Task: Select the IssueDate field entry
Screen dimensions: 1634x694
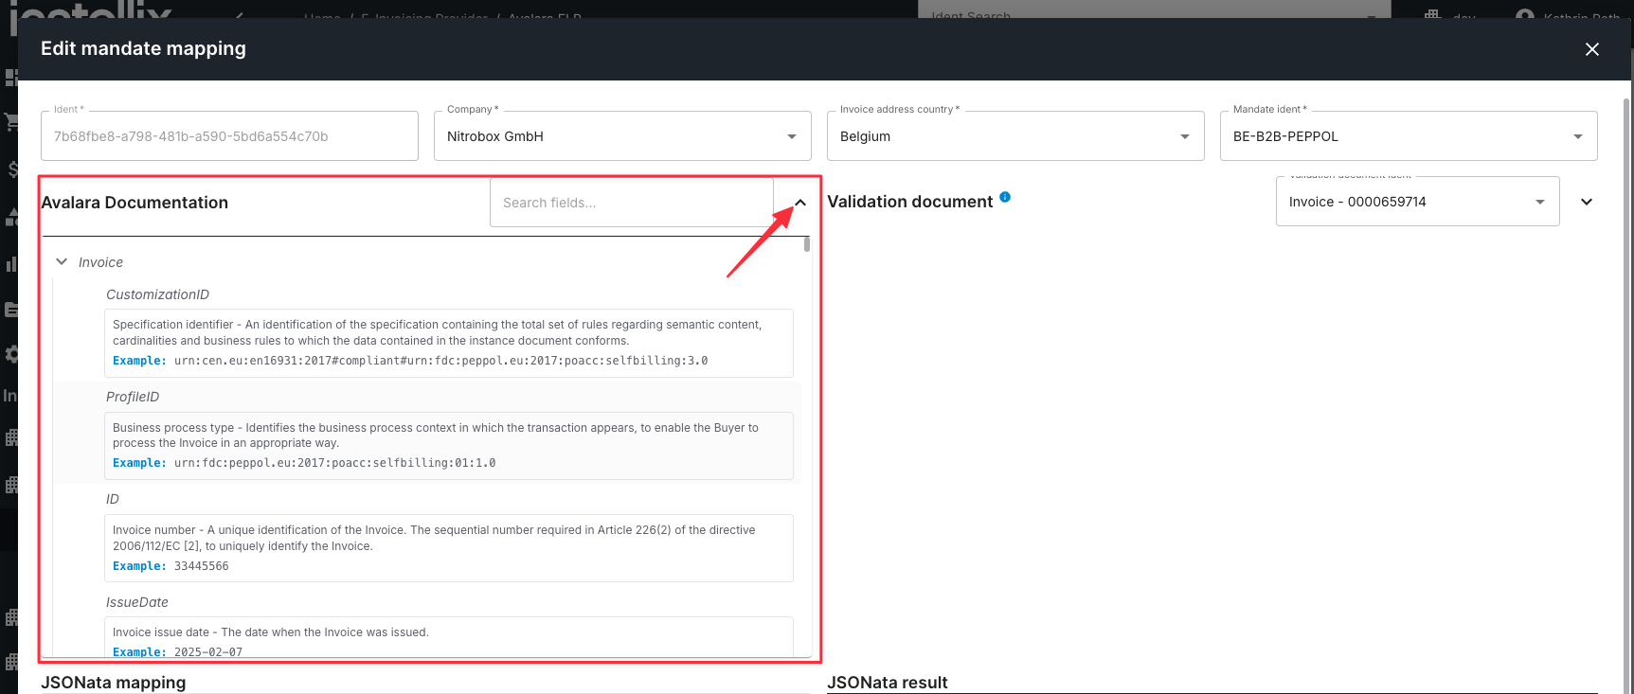Action: (x=137, y=602)
